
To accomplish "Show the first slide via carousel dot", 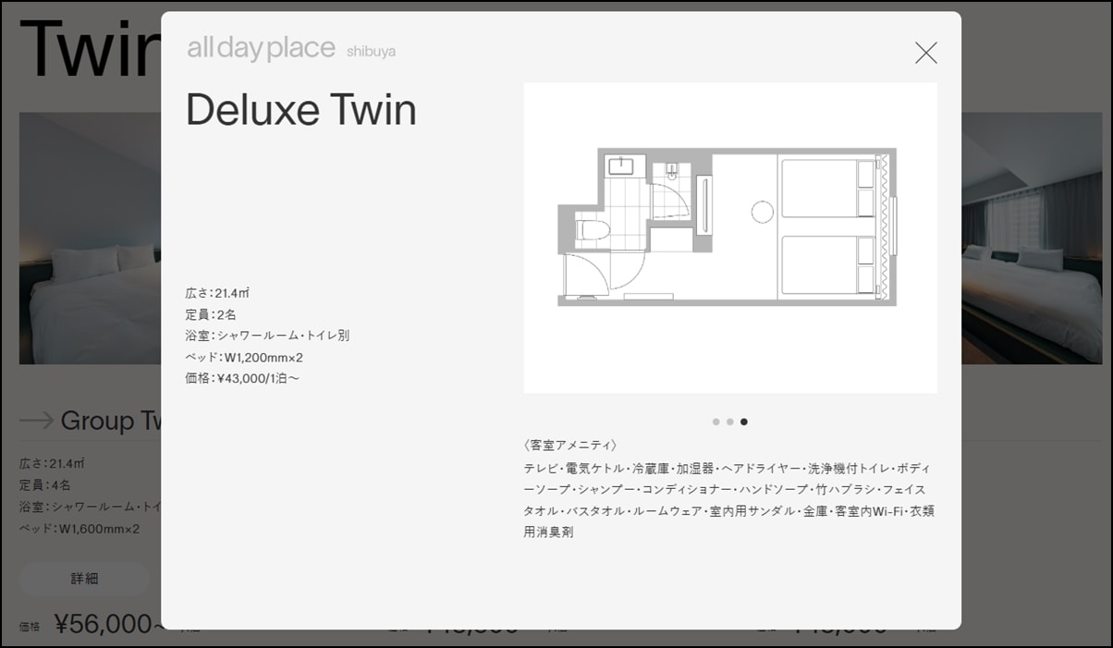I will click(715, 422).
